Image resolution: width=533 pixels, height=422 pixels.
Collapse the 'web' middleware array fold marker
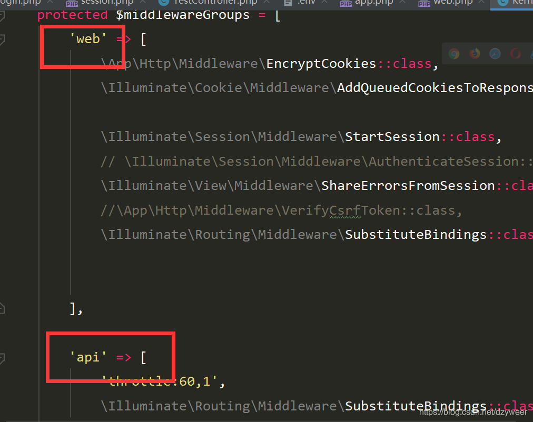coord(3,38)
